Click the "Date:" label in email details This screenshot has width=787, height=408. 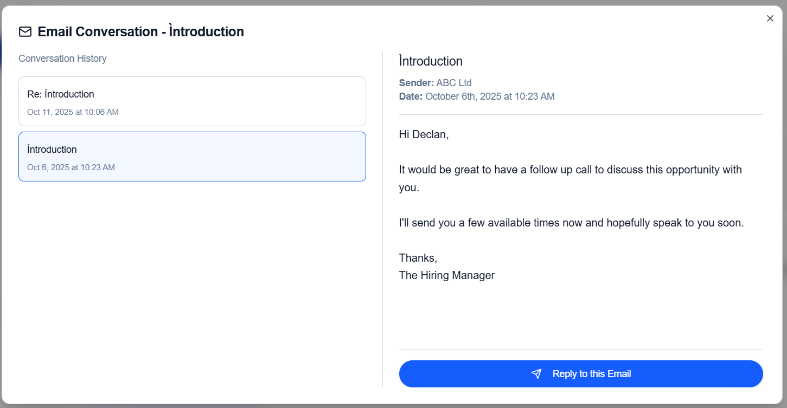pyautogui.click(x=411, y=96)
